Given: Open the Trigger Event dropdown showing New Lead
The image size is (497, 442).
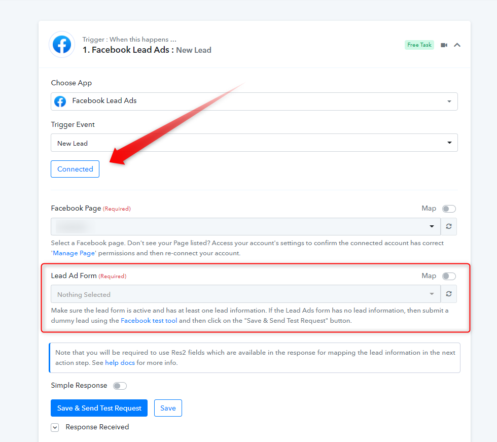Looking at the screenshot, I should (x=254, y=143).
